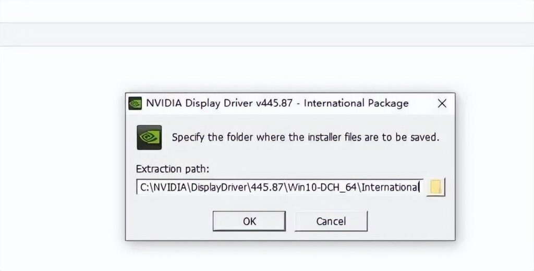Click the large NVIDIA eye logo

[x=149, y=138]
